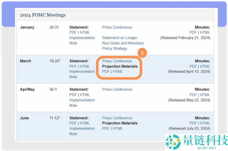The height and width of the screenshot is (151, 228).
Task: Open Apr/May Implementation Note link
Action: coord(82,103)
